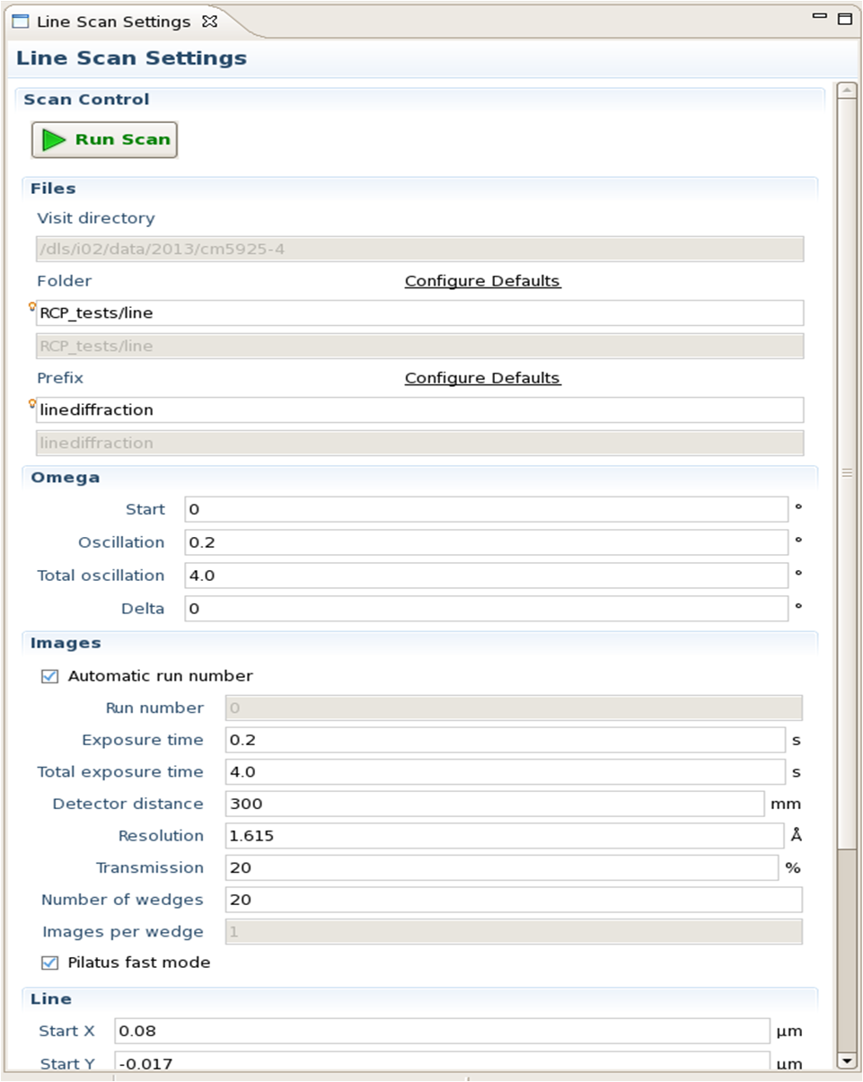Maximize the Line Scan Settings view
The height and width of the screenshot is (1082, 863).
[844, 18]
